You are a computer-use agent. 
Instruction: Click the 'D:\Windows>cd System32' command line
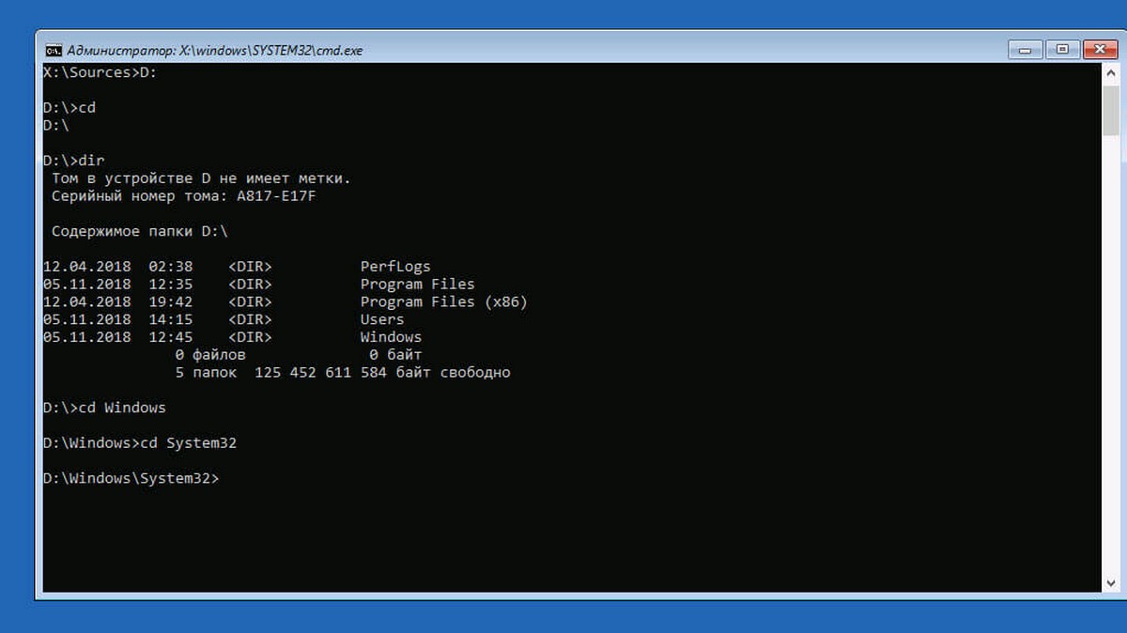tap(140, 443)
